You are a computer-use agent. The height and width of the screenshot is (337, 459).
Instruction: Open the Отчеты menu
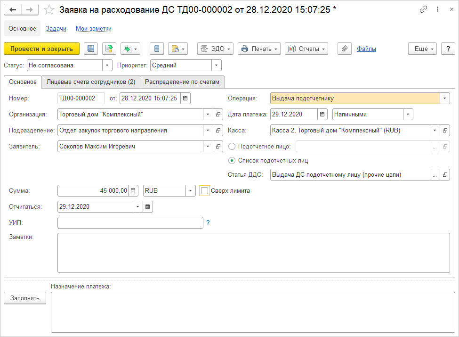pos(306,49)
